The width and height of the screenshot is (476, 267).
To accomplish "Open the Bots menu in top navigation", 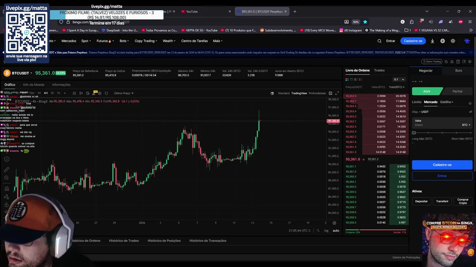I will (x=125, y=41).
